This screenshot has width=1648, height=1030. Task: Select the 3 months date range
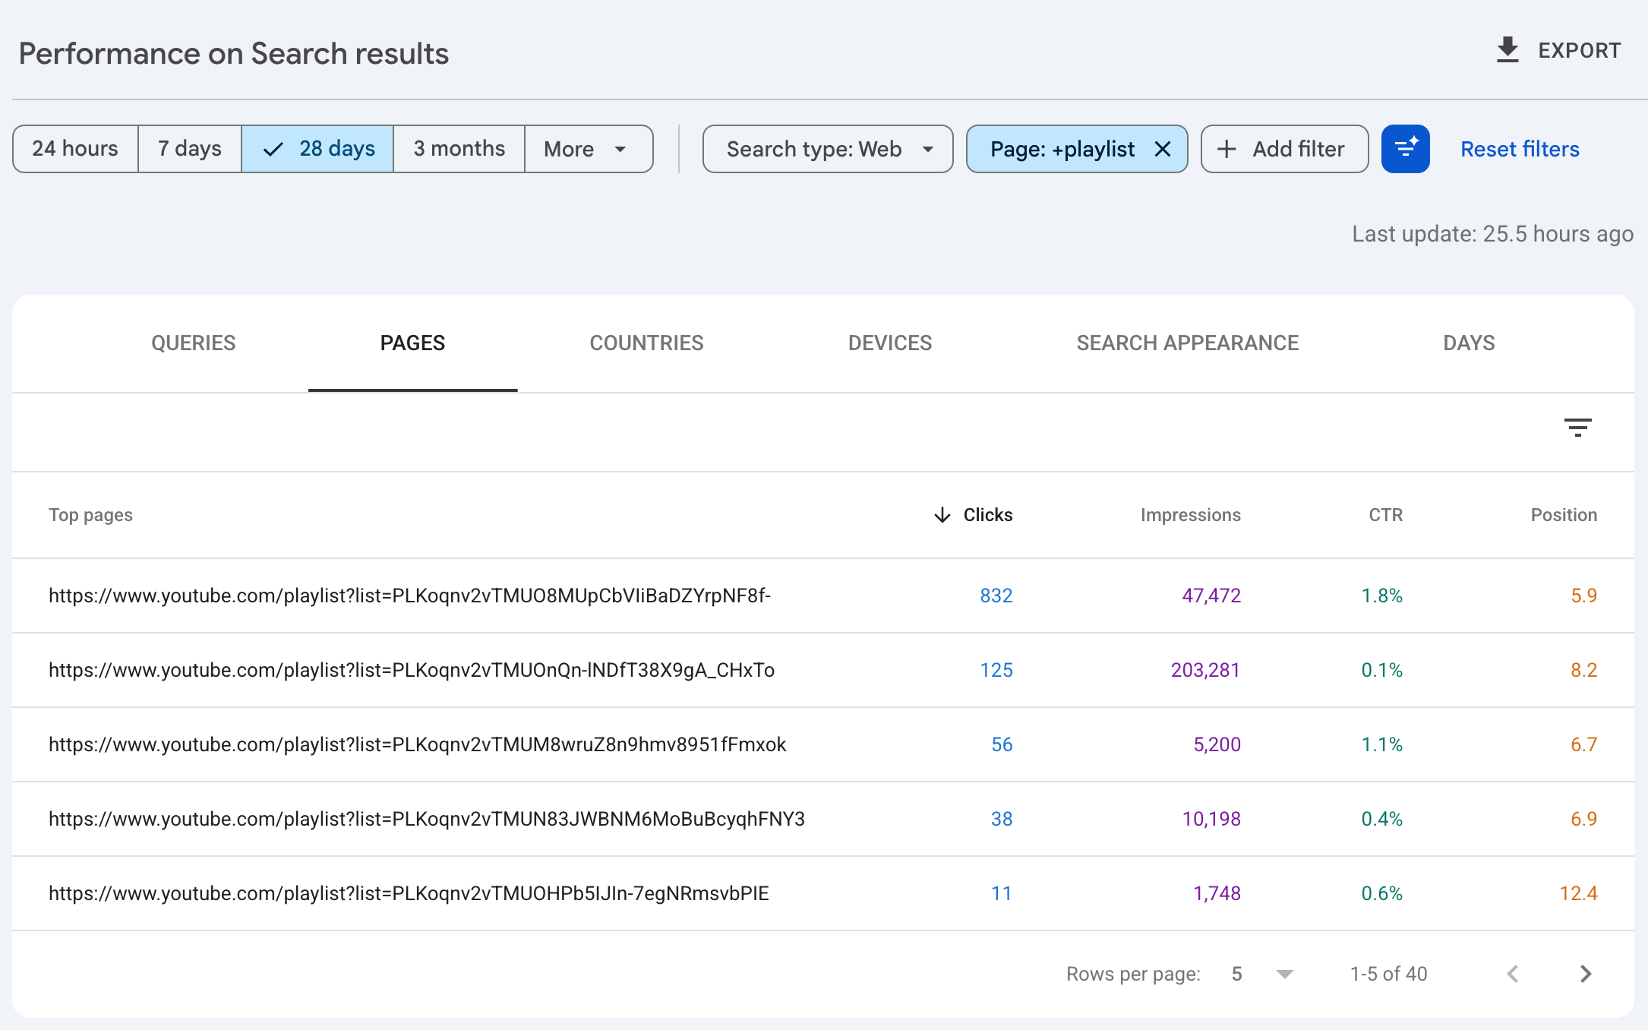459,149
